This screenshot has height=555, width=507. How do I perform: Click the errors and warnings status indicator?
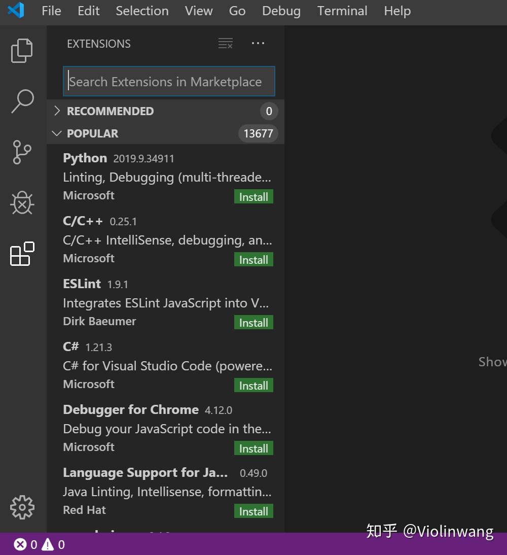(40, 545)
